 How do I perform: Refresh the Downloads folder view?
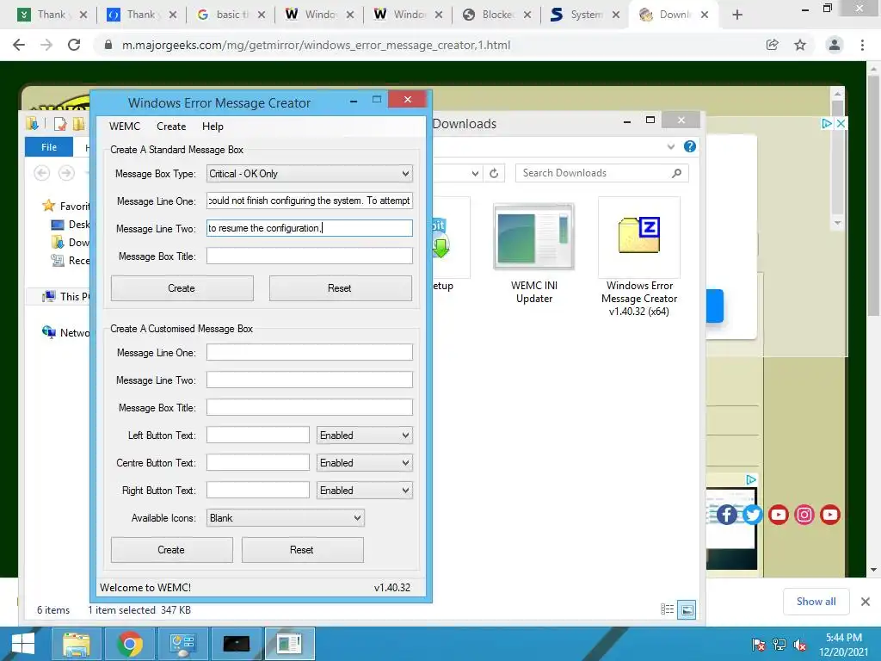(494, 173)
